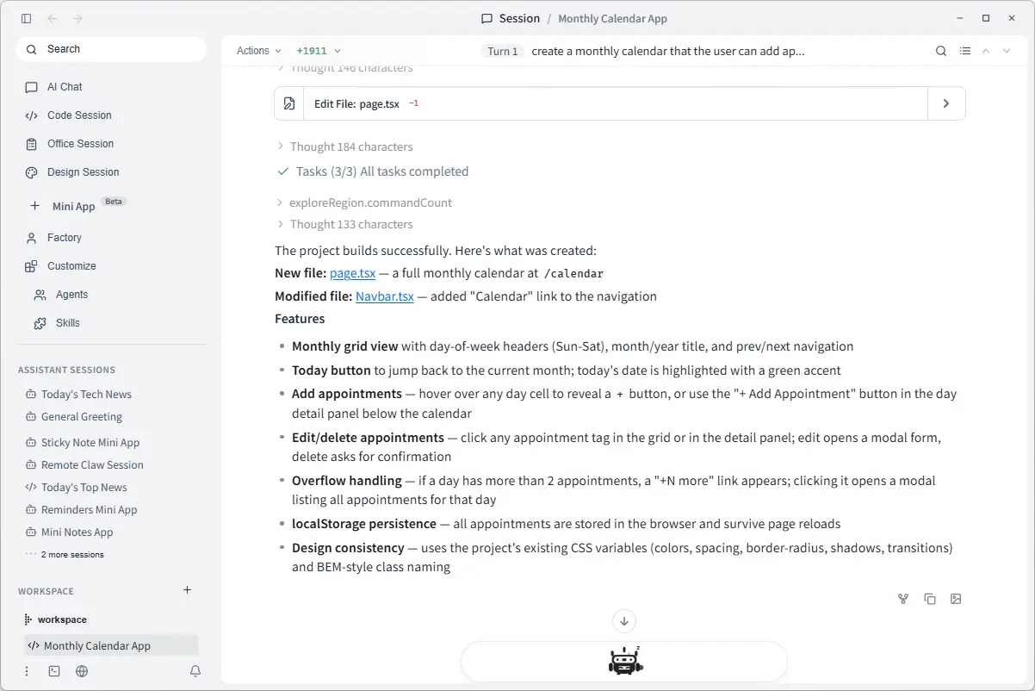Click the globe browser icon
The width and height of the screenshot is (1035, 691).
click(x=82, y=671)
